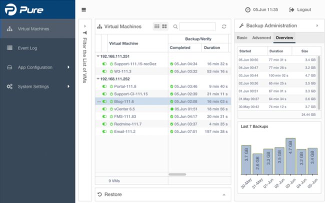Click App Configuration drive icon in sidebar
Viewport: 325px width, 203px height.
9,67
